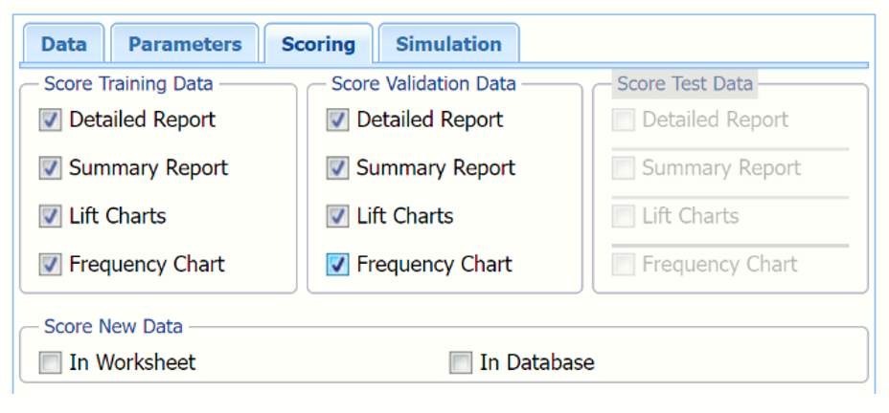Screen dimensions: 889x413
Task: Click disabled Test Data Frequency Chart checkbox
Action: (624, 264)
